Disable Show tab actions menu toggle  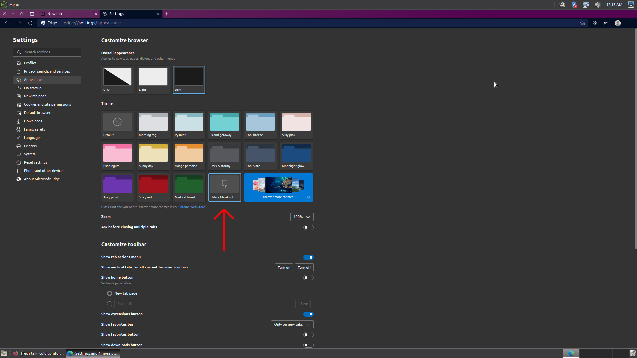click(308, 257)
